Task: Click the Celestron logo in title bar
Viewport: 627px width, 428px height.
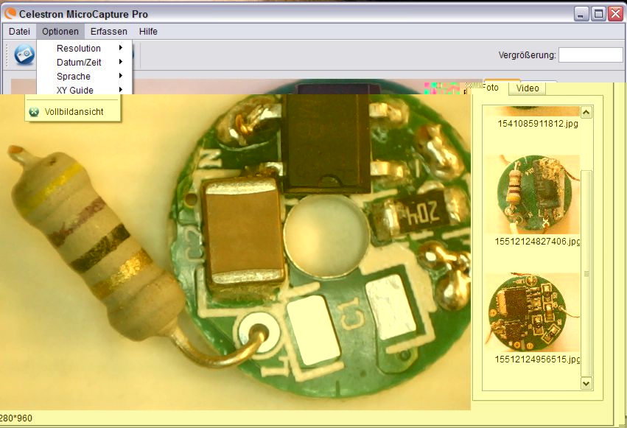Action: 10,13
